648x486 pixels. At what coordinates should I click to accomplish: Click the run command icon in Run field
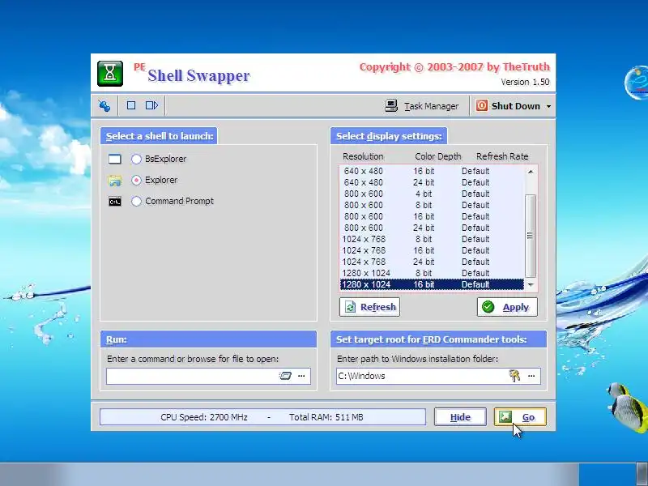point(285,376)
